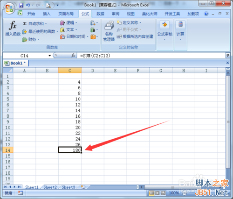This screenshot has height=199, width=233.
Task: Switch to Page Layout view button
Action: 158,193
